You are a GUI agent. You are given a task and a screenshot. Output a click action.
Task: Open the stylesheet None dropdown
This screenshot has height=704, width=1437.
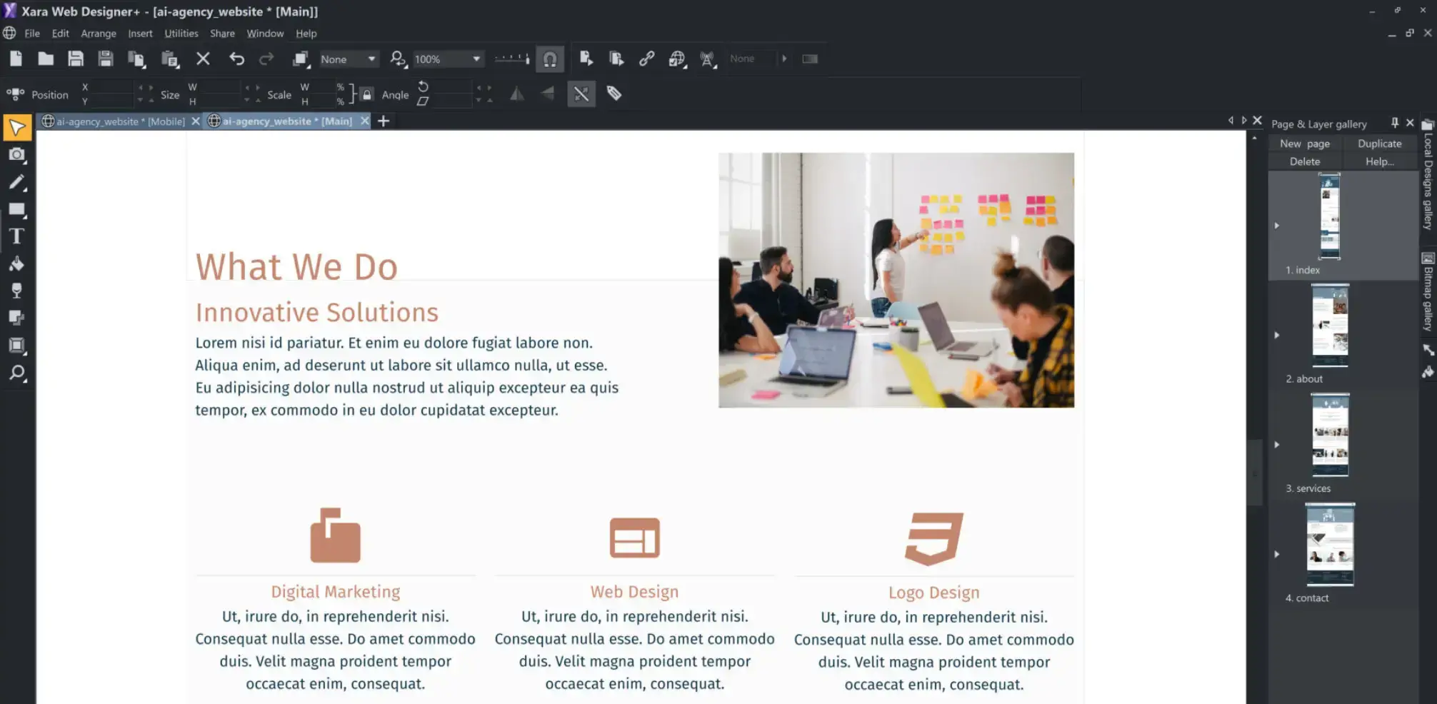click(371, 59)
